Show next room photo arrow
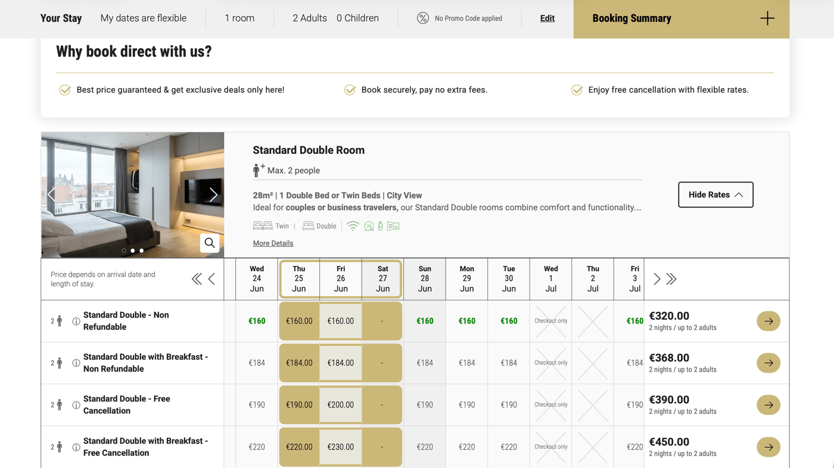The height and width of the screenshot is (468, 834). point(213,194)
